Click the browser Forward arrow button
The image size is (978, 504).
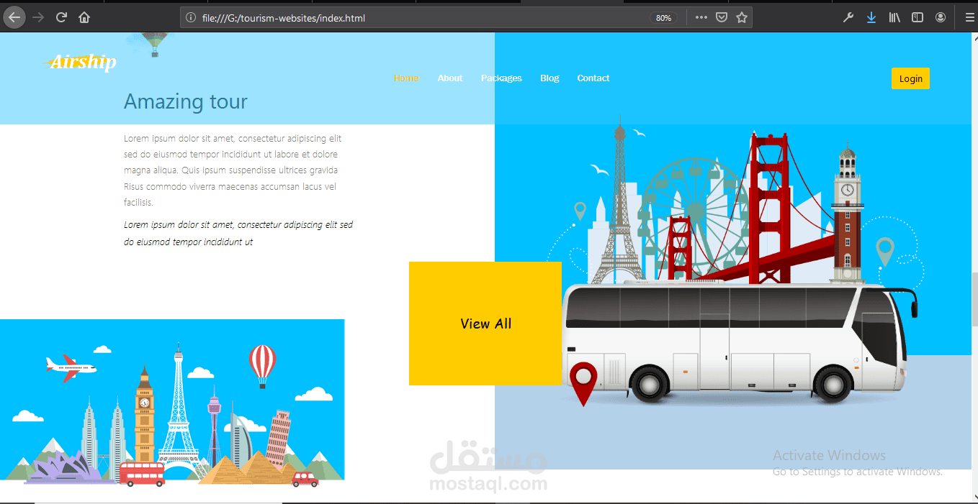38,17
